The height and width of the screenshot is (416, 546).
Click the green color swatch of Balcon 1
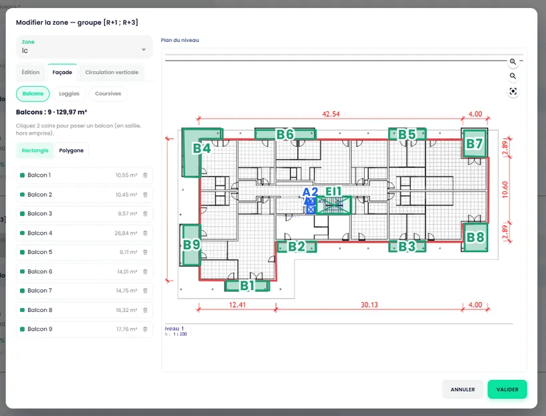point(22,175)
